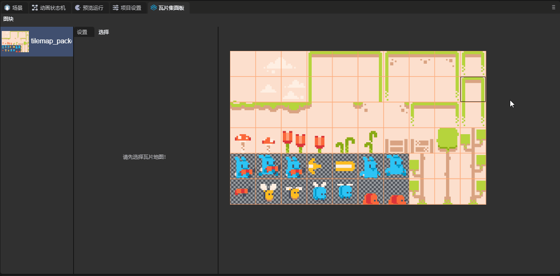The height and width of the screenshot is (276, 560).
Task: Select the yellow bee with spread wings tile
Action: (268, 192)
